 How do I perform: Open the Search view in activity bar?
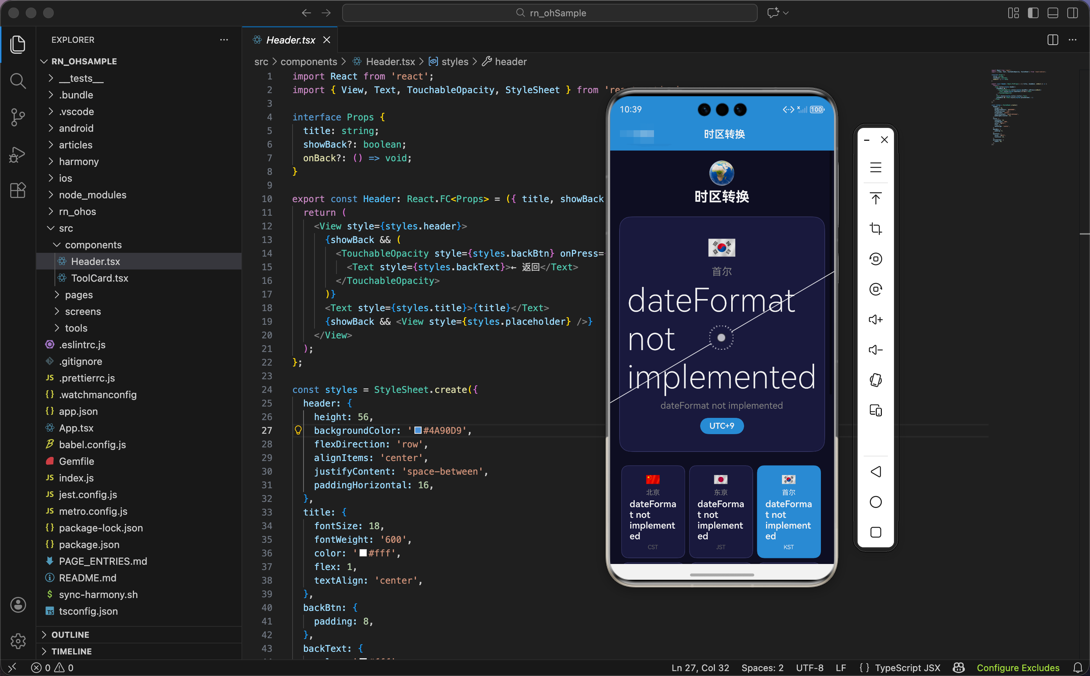[18, 81]
